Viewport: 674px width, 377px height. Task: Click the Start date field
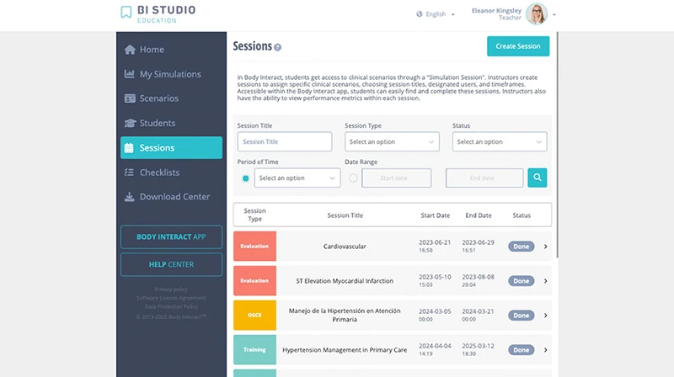396,178
